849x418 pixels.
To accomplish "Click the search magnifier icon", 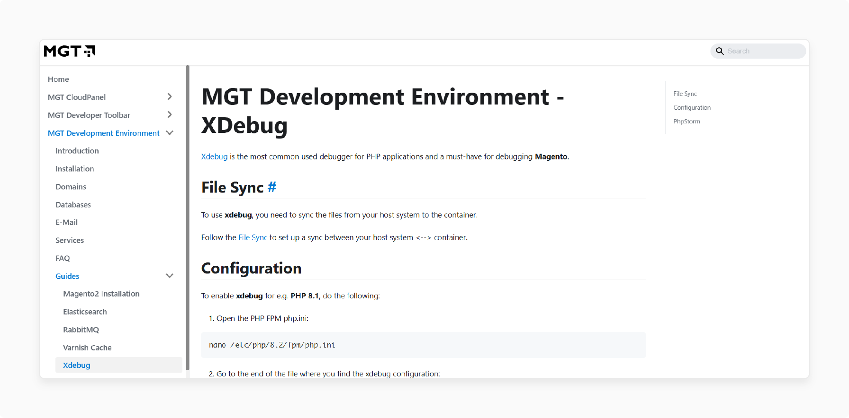I will 720,51.
